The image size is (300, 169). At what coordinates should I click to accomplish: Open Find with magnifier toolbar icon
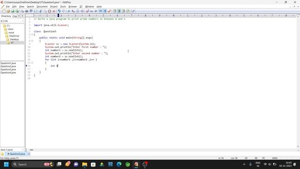tap(68, 11)
